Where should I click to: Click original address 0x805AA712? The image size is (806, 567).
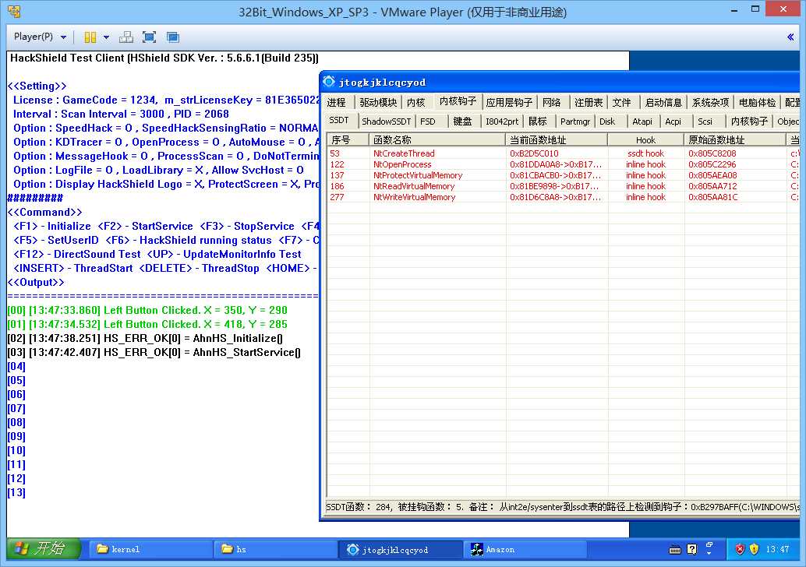[x=713, y=186]
